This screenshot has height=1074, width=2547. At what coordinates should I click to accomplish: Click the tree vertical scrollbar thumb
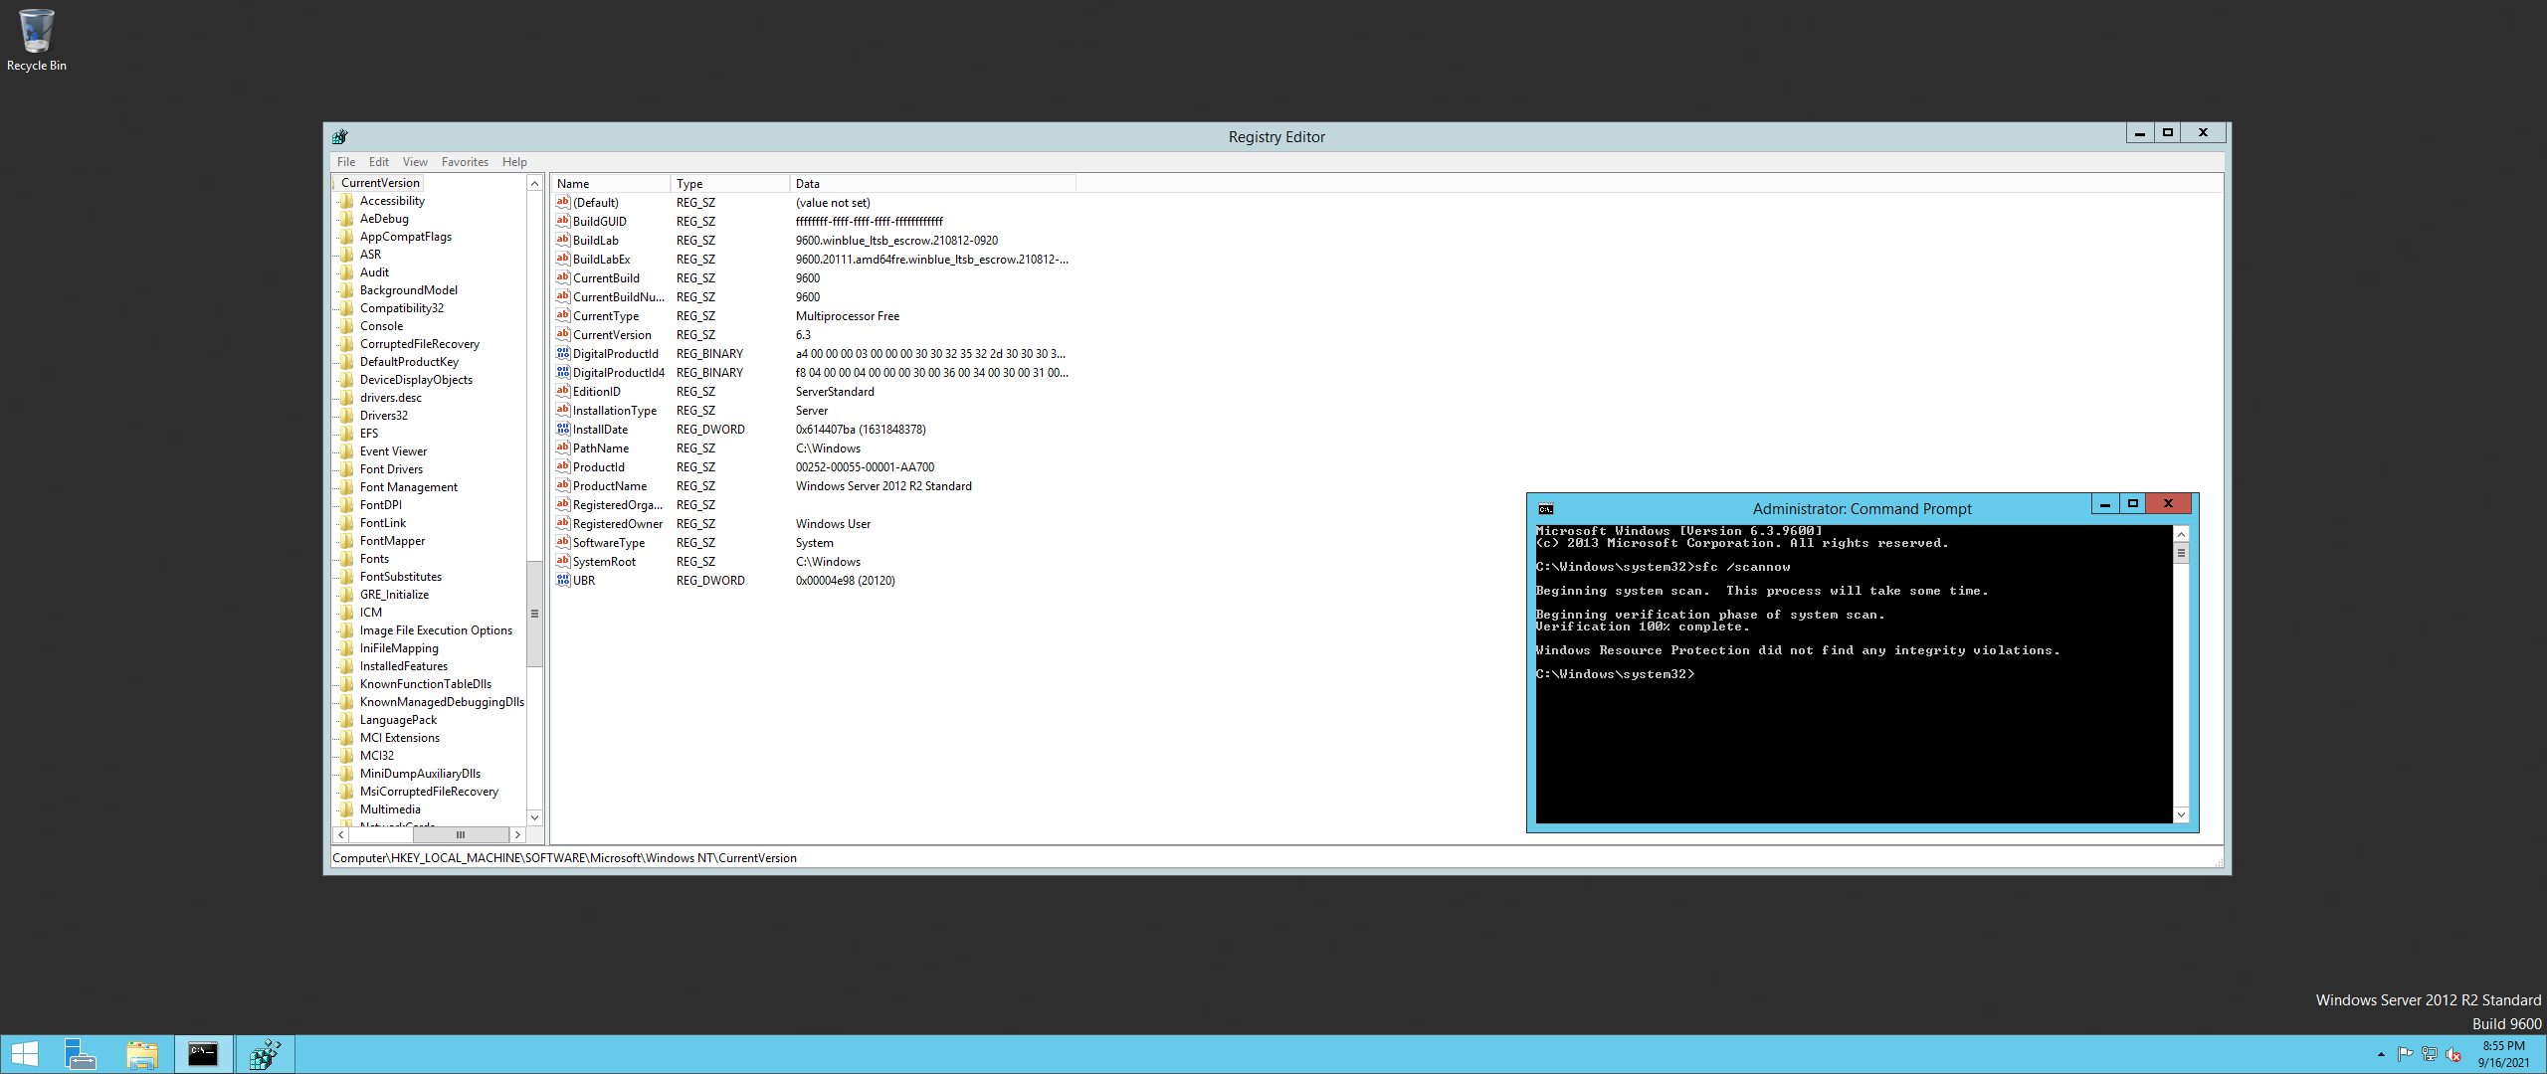tap(534, 614)
